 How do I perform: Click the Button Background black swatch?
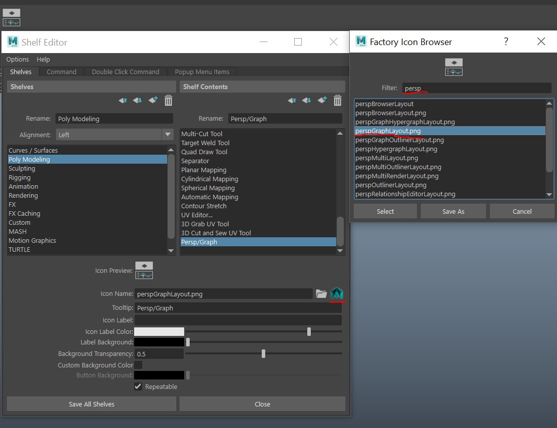tap(159, 375)
